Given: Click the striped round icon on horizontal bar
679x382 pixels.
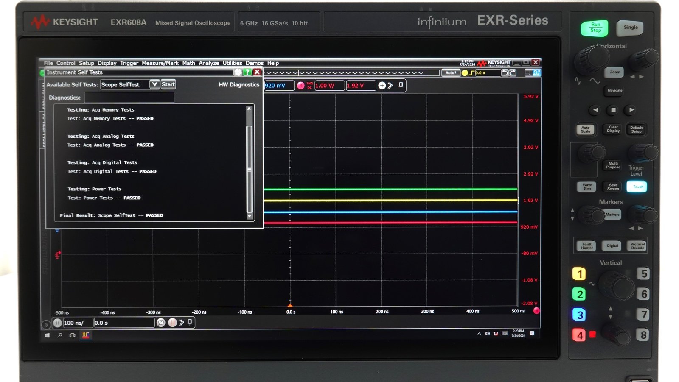Looking at the screenshot, I should coord(172,323).
